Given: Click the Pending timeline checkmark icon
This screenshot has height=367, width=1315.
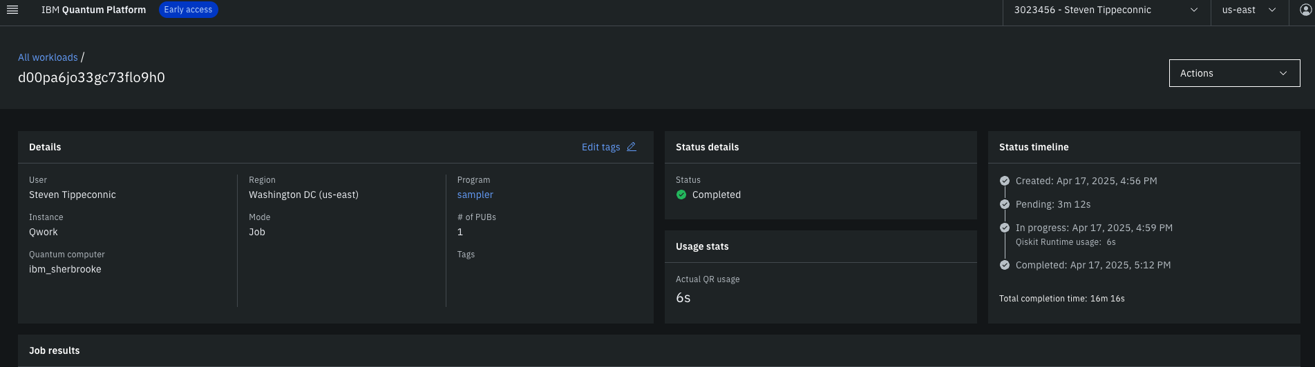Looking at the screenshot, I should 1005,204.
